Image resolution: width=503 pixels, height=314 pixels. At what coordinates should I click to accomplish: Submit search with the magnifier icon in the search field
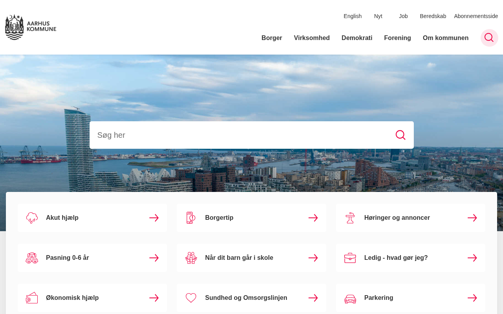[x=400, y=135]
